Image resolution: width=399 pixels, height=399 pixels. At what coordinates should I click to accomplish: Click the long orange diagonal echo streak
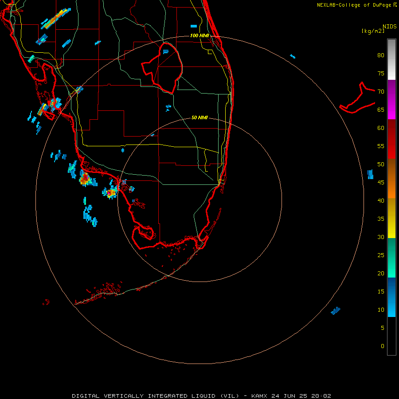click(56, 18)
